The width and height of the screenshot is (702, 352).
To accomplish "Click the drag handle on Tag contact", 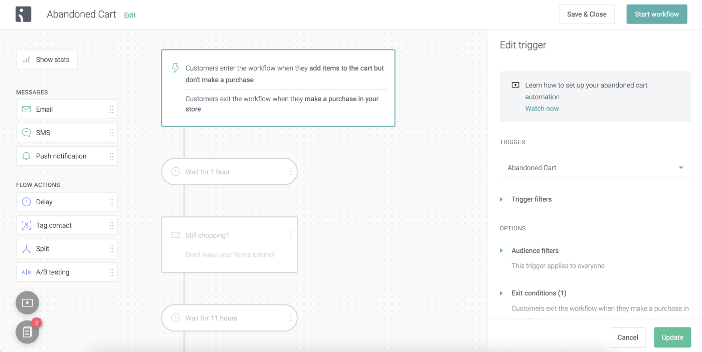I will tap(111, 225).
